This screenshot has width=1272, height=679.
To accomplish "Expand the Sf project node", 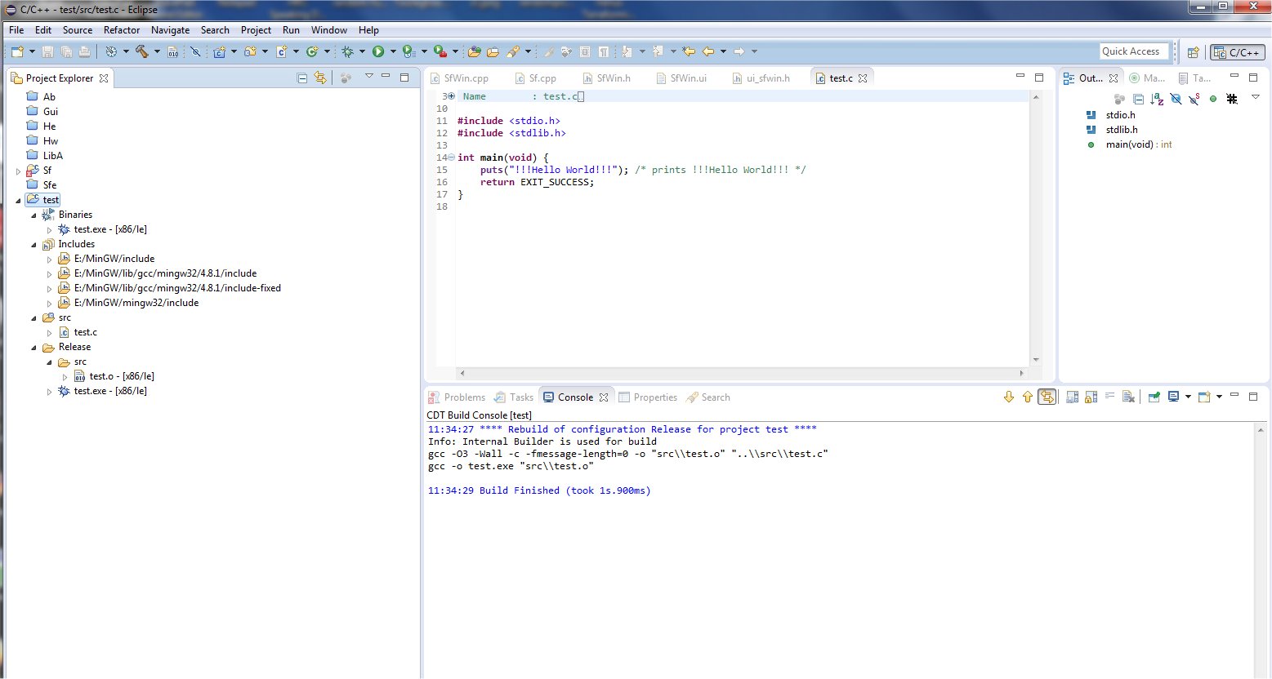I will tap(19, 171).
